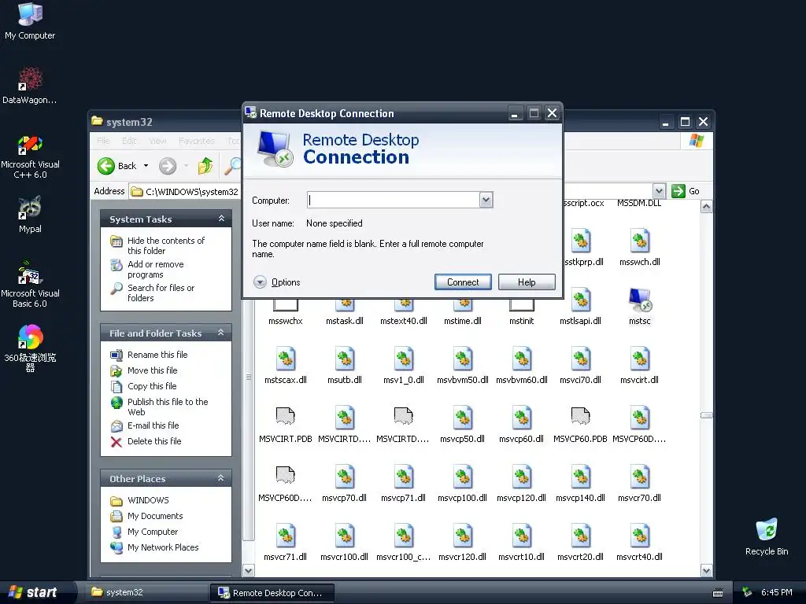This screenshot has width=806, height=604.
Task: Select the msv1_0.dll file
Action: (404, 366)
